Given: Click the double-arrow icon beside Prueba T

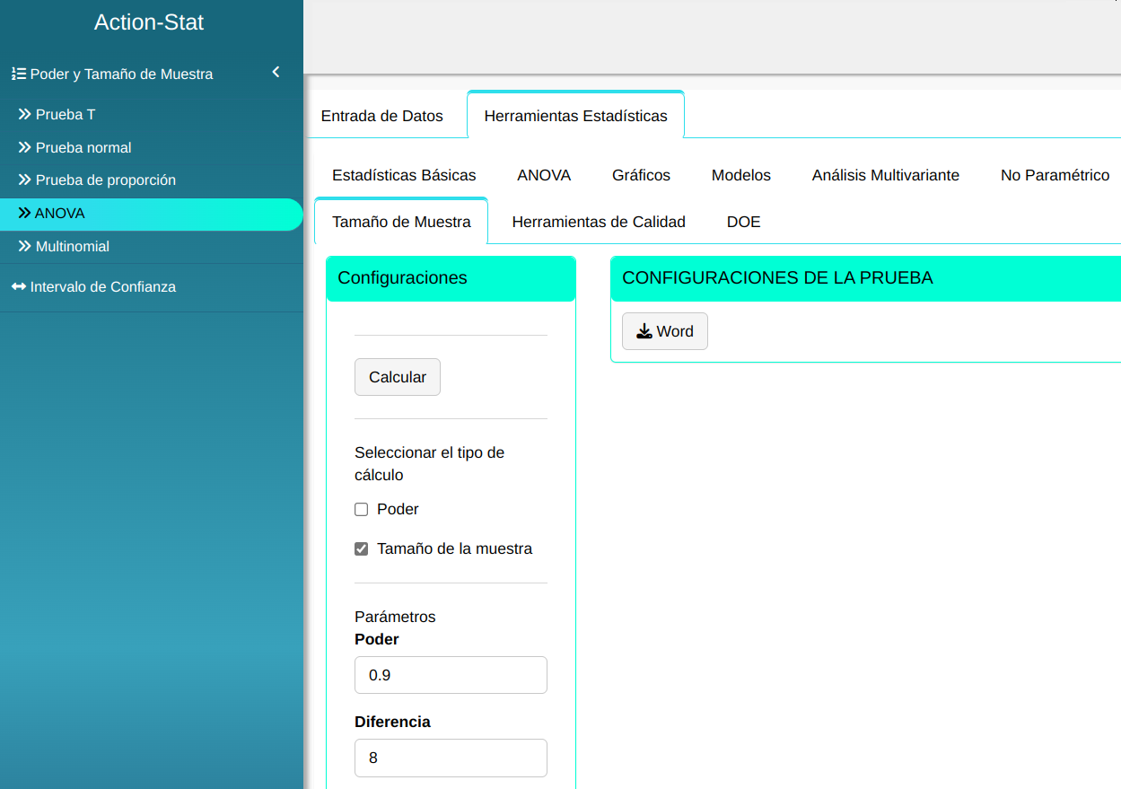Looking at the screenshot, I should pos(24,115).
